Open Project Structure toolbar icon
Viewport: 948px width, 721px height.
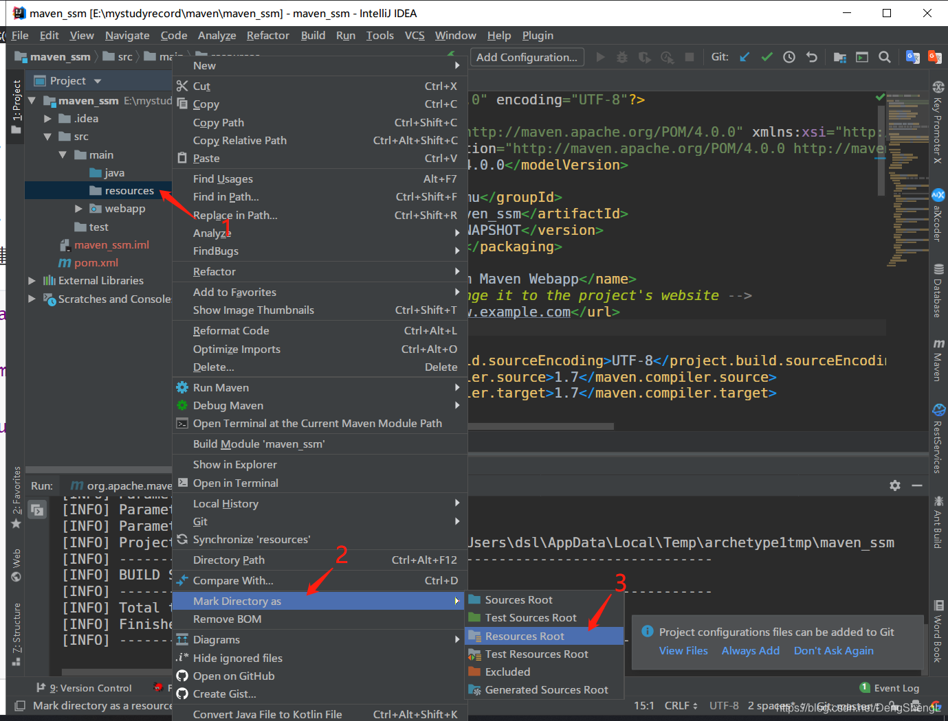click(x=839, y=57)
